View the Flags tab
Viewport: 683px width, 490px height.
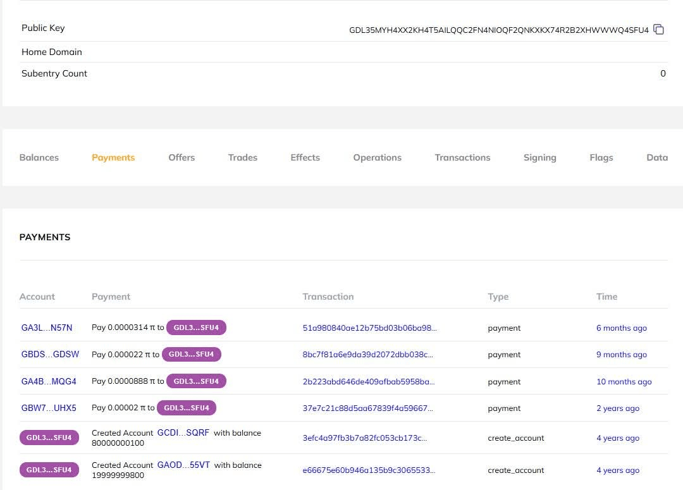[x=601, y=157]
